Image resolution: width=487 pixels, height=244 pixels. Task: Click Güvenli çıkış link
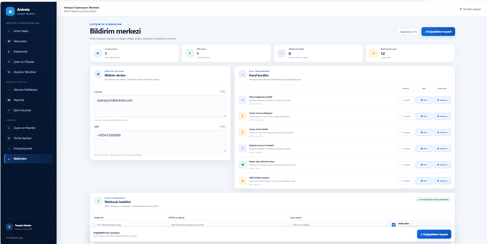coord(15,238)
